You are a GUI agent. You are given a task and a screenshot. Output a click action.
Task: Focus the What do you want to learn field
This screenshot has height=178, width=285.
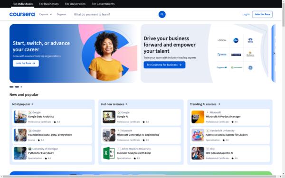115,14
